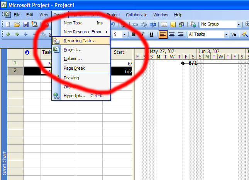Indent task with green right arrow
Viewport: 249px width, 180px height.
point(17,34)
